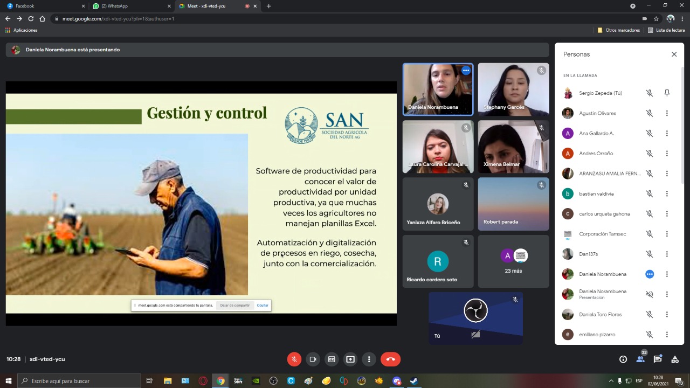This screenshot has width=690, height=388.
Task: Toggle the camera on or off
Action: click(313, 359)
